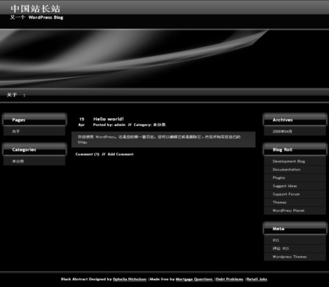Open the 评论 RSS feed link
The width and height of the screenshot is (329, 287).
pos(281,248)
